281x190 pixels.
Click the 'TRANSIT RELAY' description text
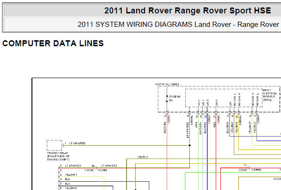point(58,156)
